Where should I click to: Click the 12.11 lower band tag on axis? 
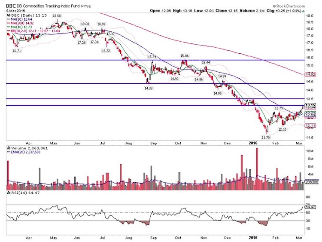click(310, 126)
